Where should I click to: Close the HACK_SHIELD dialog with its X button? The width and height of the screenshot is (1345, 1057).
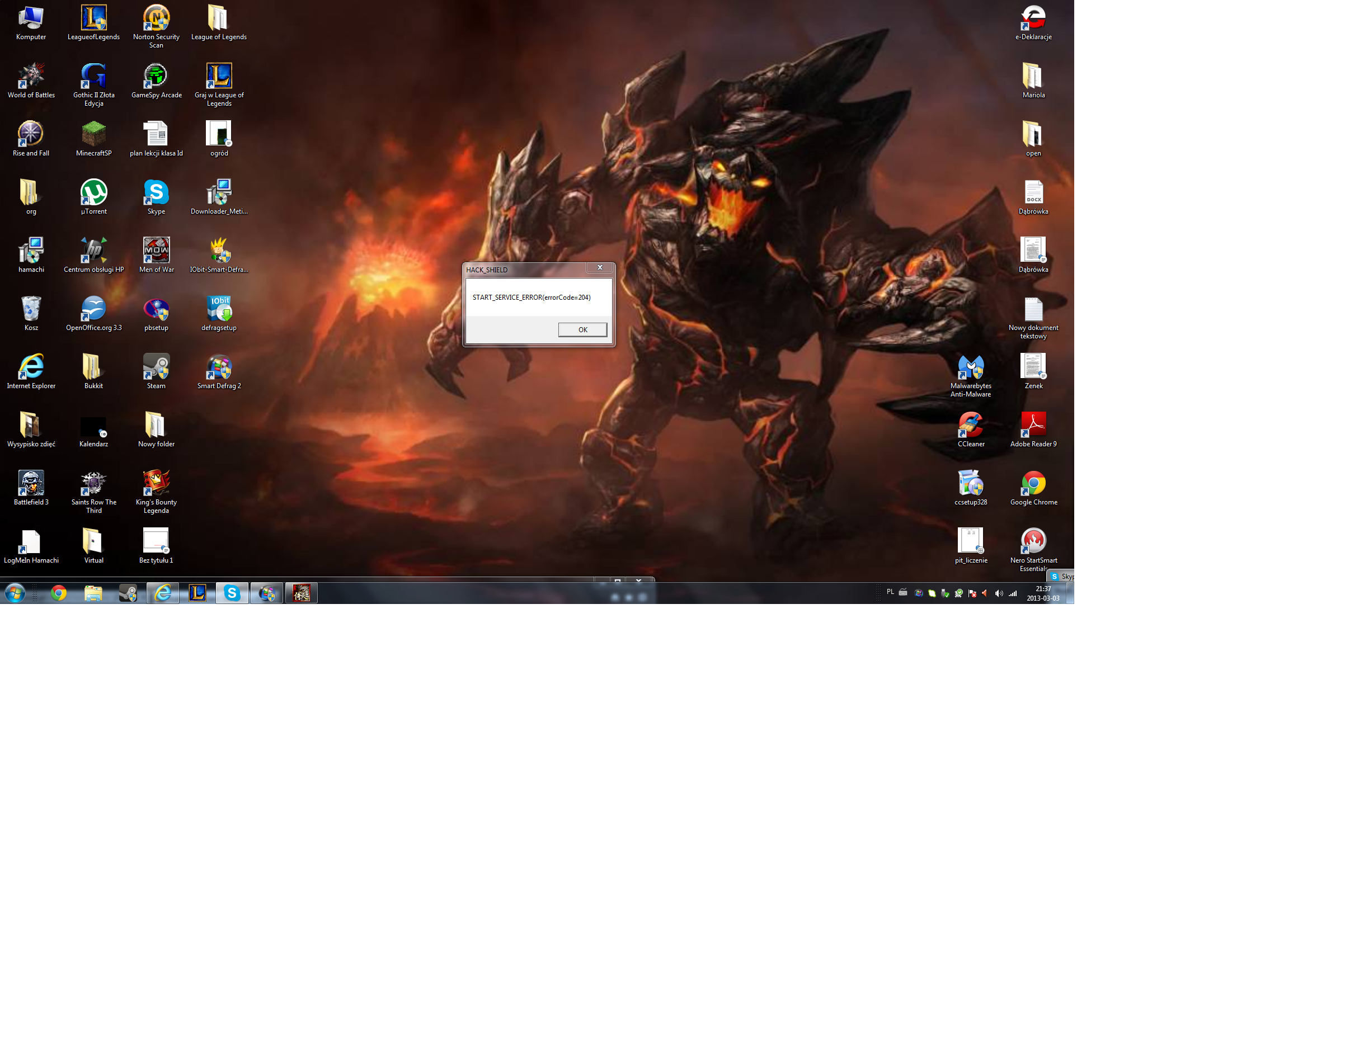(600, 268)
